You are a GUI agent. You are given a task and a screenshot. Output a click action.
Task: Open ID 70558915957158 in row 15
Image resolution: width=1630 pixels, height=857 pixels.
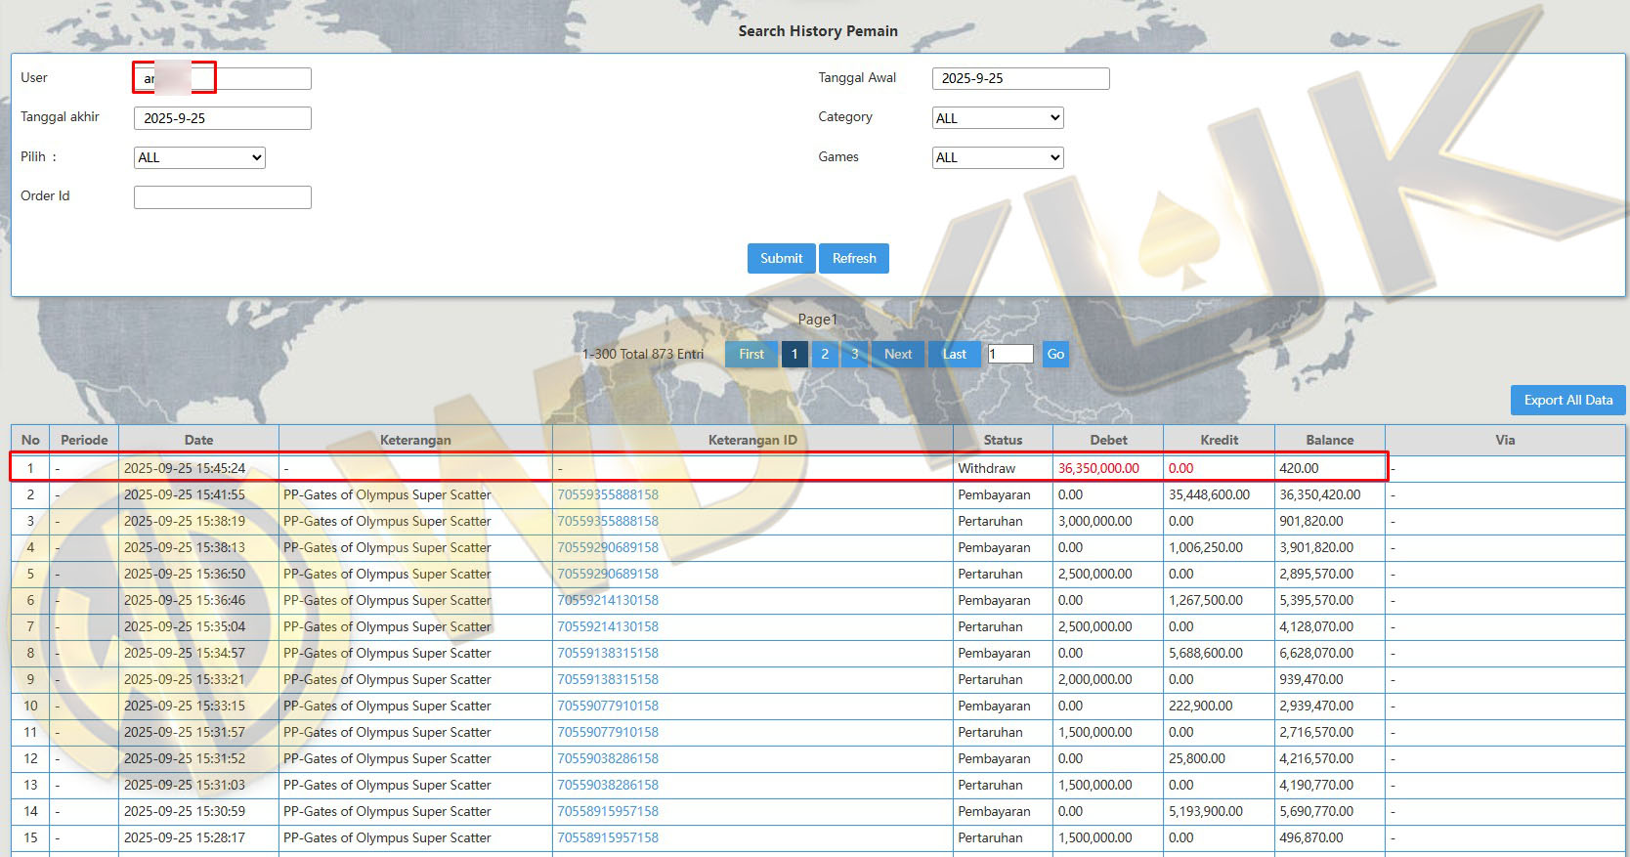coord(608,837)
